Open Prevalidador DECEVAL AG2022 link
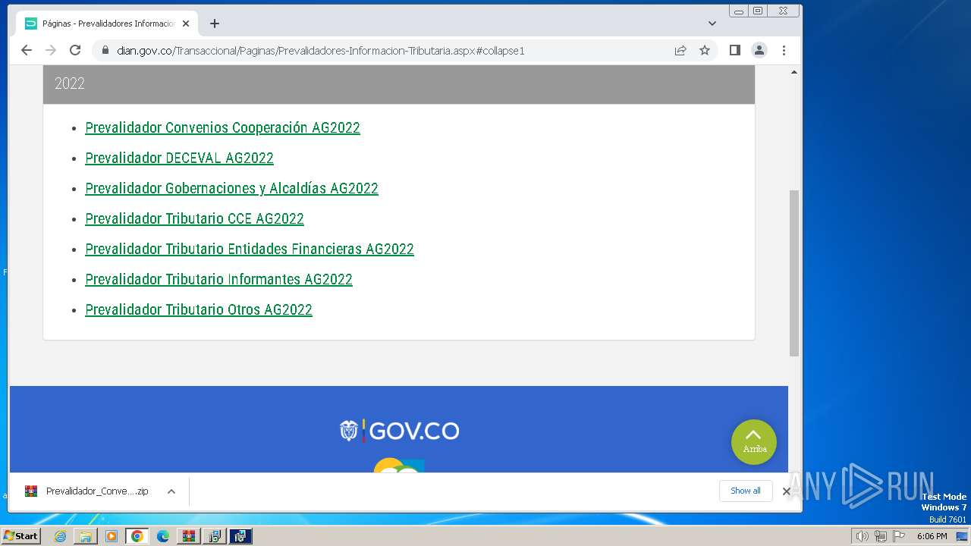Screen dimensions: 971x546 tap(179, 158)
